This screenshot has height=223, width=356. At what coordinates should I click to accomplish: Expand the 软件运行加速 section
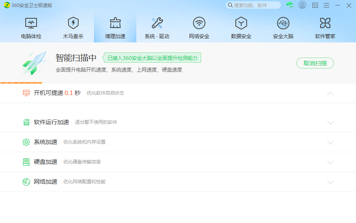coord(330,123)
